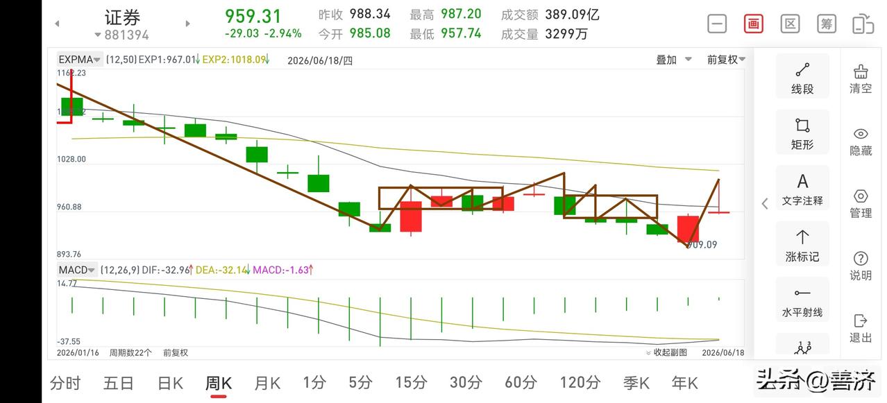Toggle 隐藏 to hide drawings
Image resolution: width=887 pixels, height=403 pixels.
pos(861,141)
